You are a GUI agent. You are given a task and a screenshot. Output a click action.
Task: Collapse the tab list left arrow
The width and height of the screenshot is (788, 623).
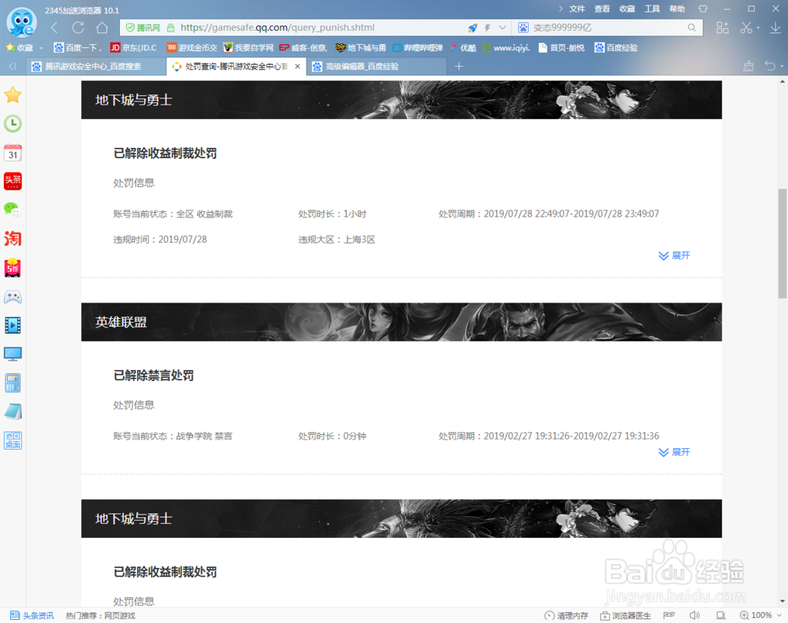[13, 66]
